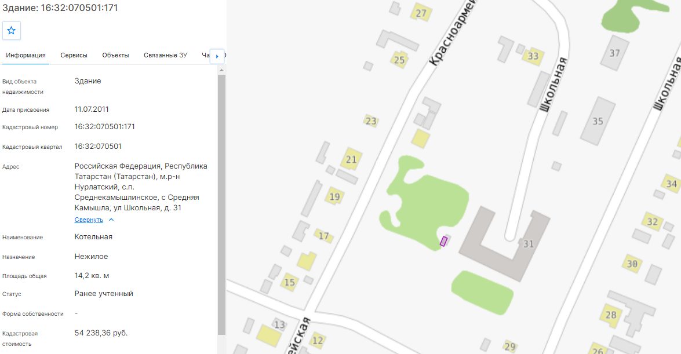Add the building to favorites with the star

tap(11, 30)
